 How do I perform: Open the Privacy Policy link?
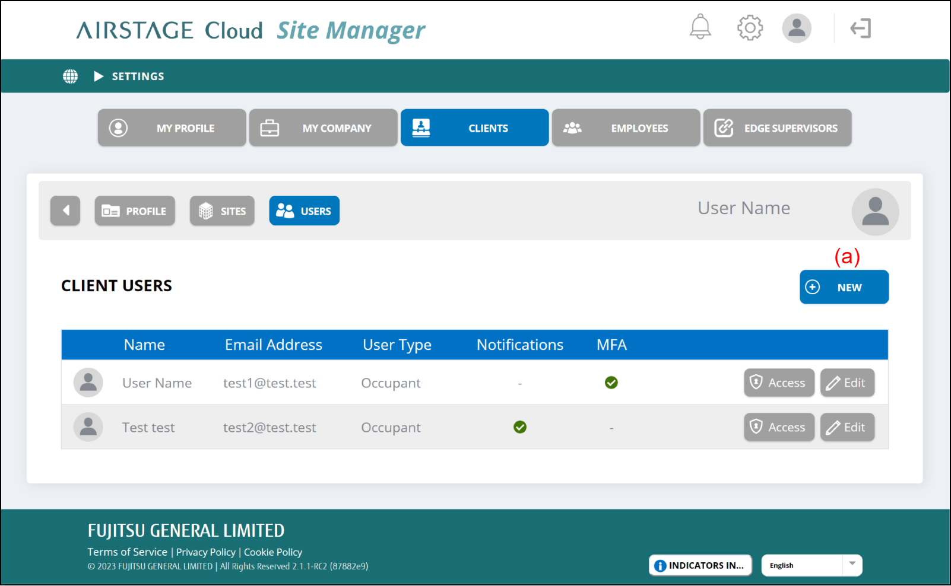pyautogui.click(x=205, y=552)
